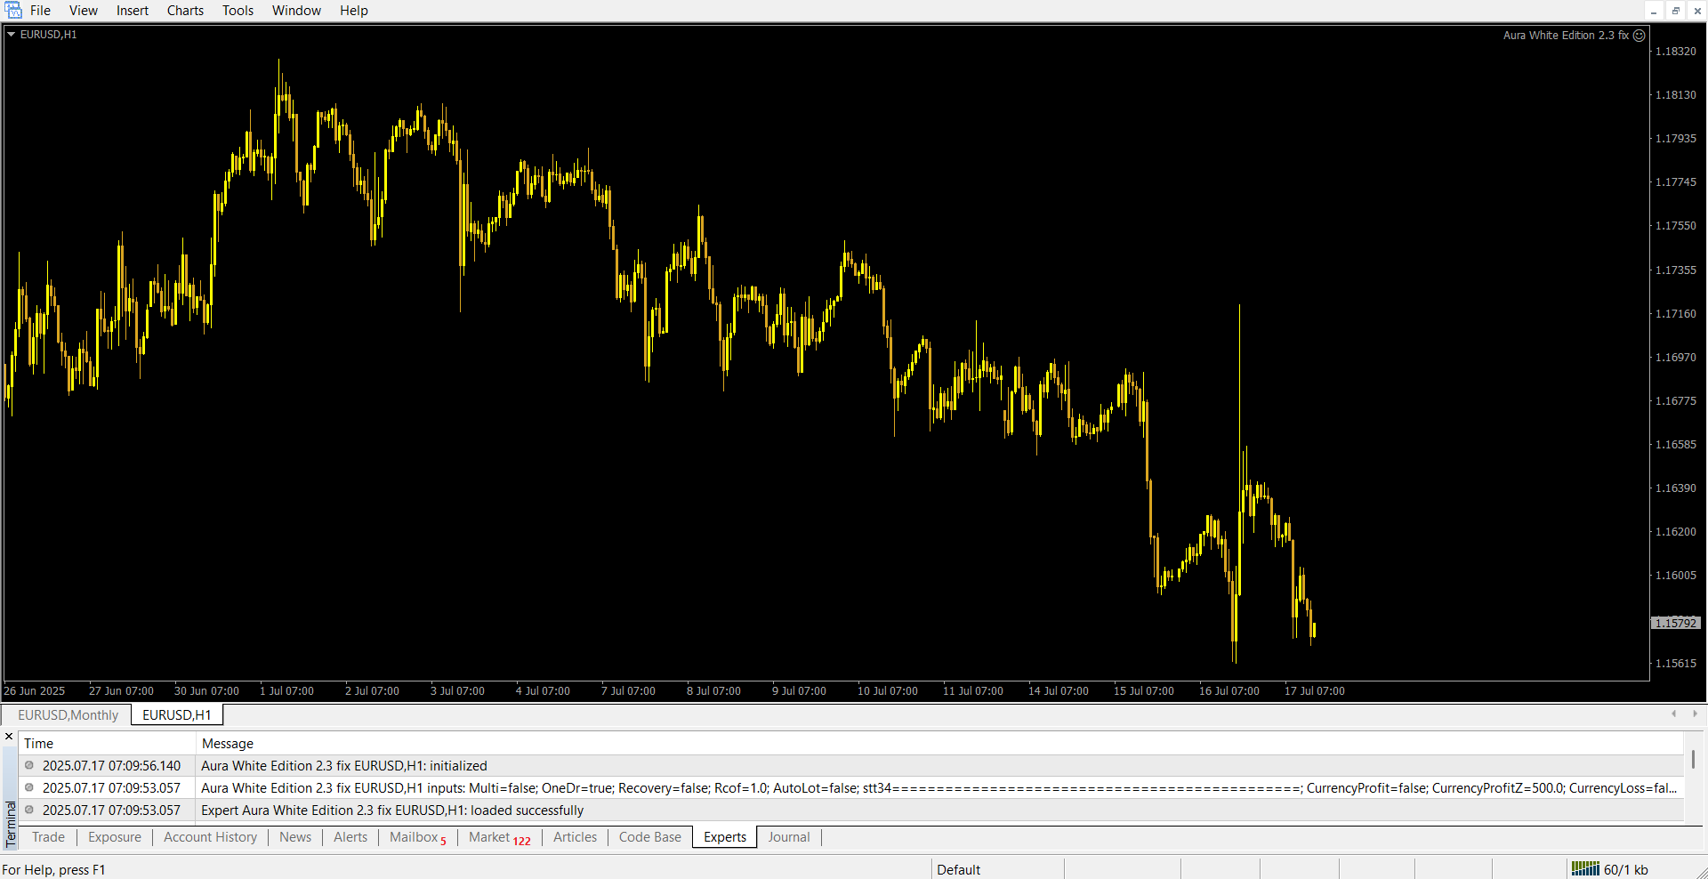Open the View menu
This screenshot has height=879, width=1708.
click(84, 11)
